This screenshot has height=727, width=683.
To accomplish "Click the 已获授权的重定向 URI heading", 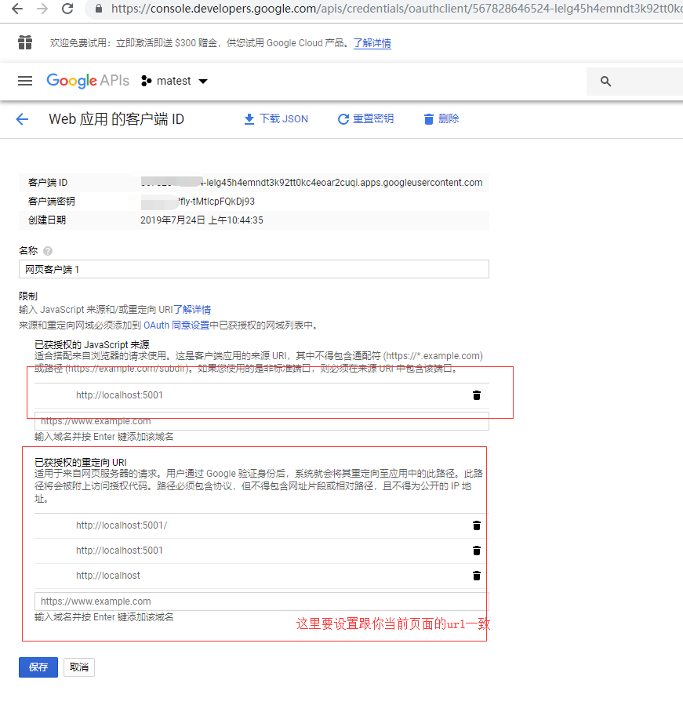I will pos(81,462).
